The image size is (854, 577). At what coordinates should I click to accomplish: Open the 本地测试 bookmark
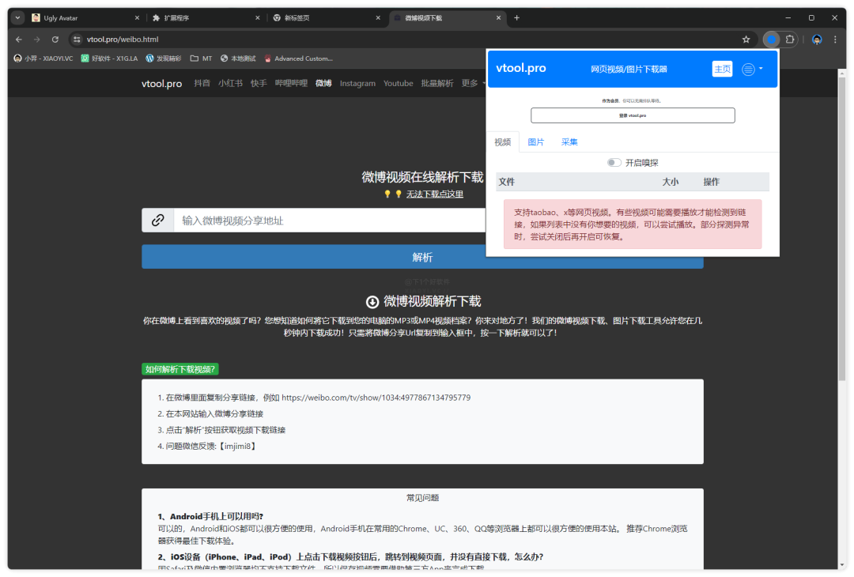tap(238, 58)
